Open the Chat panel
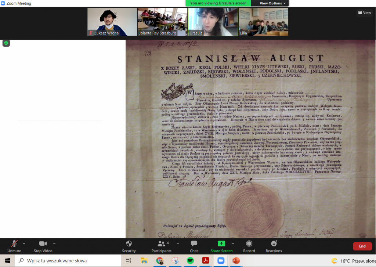This screenshot has width=376, height=267. [x=194, y=244]
